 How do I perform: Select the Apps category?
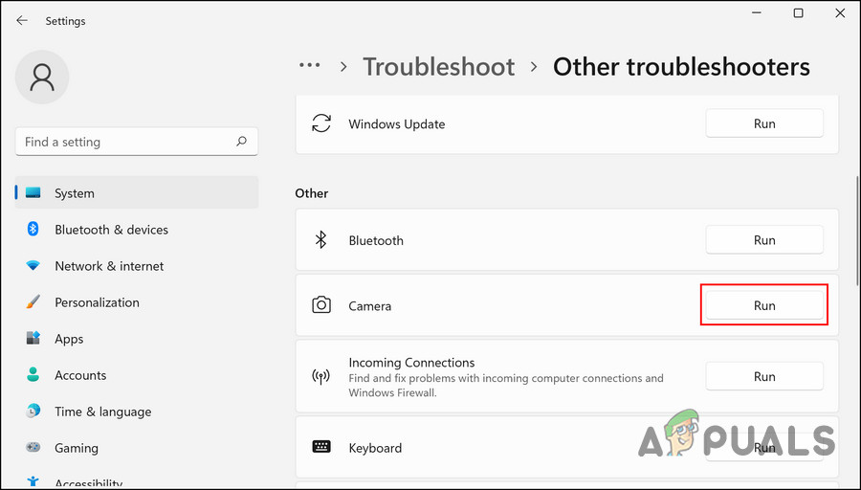(69, 339)
